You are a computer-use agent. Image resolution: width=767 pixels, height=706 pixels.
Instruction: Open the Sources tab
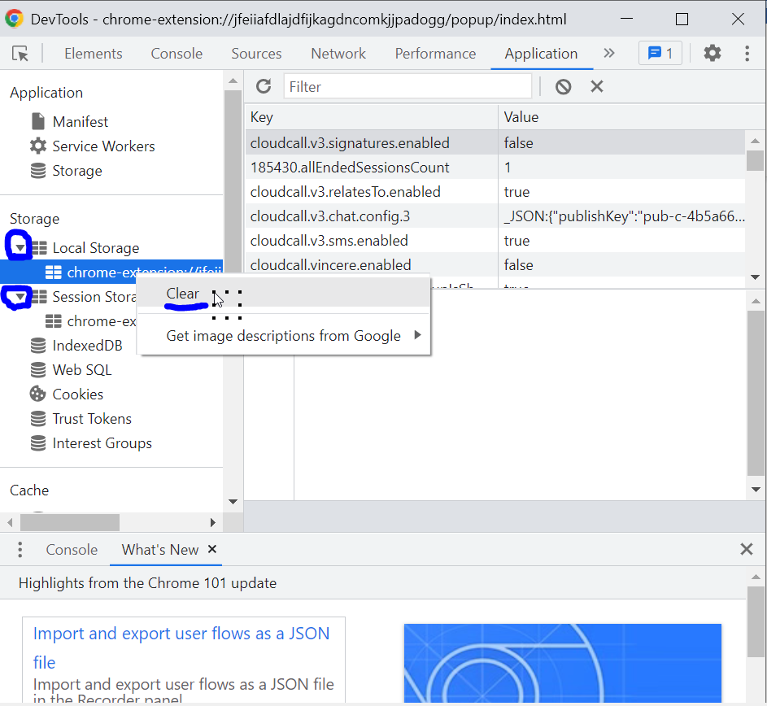coord(256,54)
